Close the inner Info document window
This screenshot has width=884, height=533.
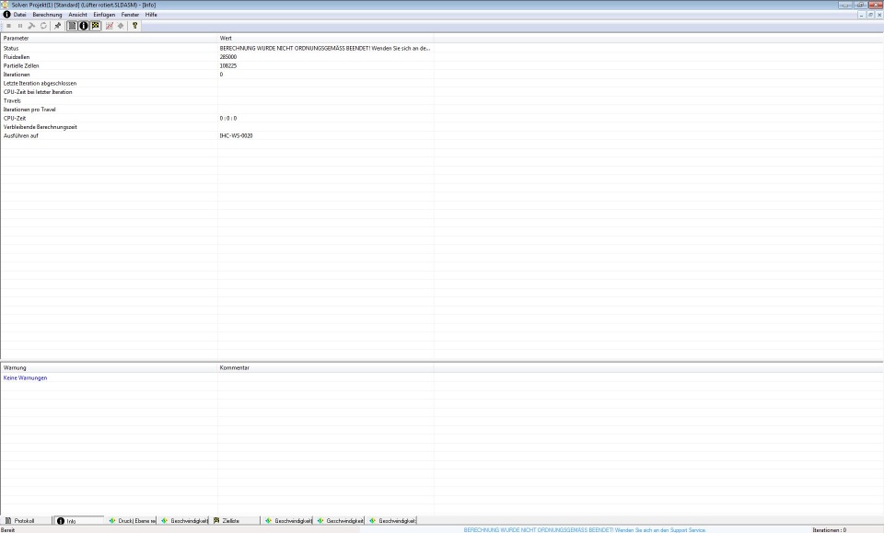[878, 15]
